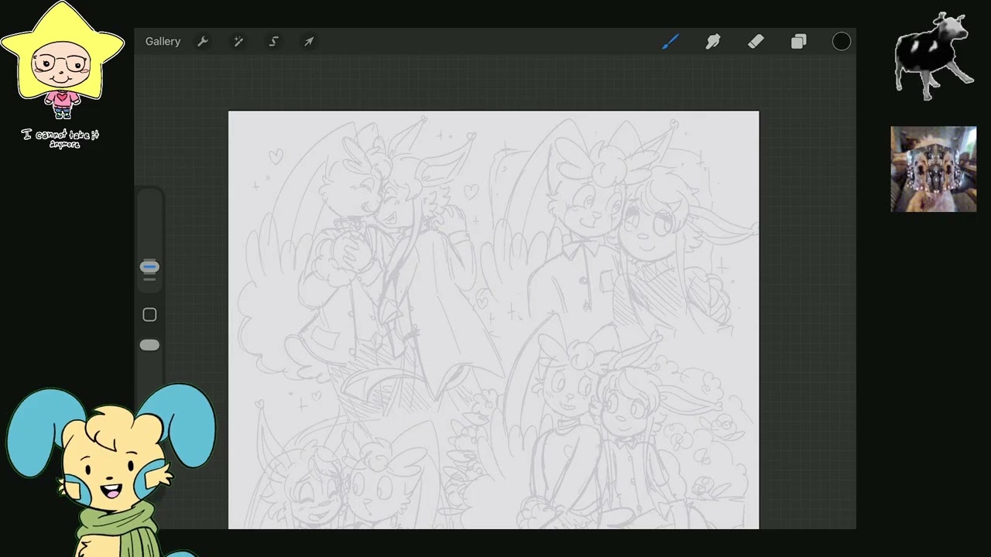The height and width of the screenshot is (557, 991).
Task: Open the Actions wrench menu
Action: [x=203, y=42]
